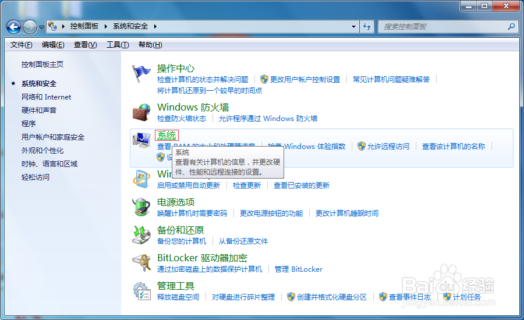
Task: Open recent pages dropdown next to Forward
Action: coord(41,27)
